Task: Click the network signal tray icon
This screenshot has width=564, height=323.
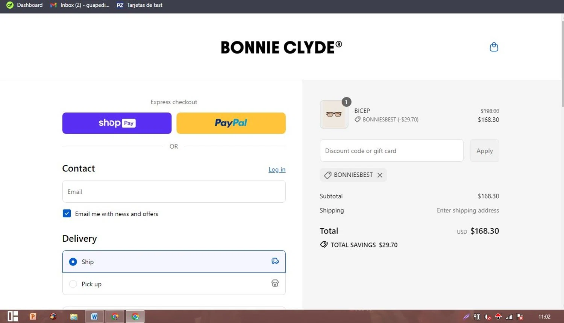Action: point(509,317)
